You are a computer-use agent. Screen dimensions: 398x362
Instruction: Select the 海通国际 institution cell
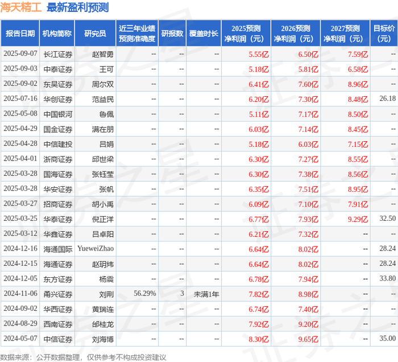pos(58,249)
